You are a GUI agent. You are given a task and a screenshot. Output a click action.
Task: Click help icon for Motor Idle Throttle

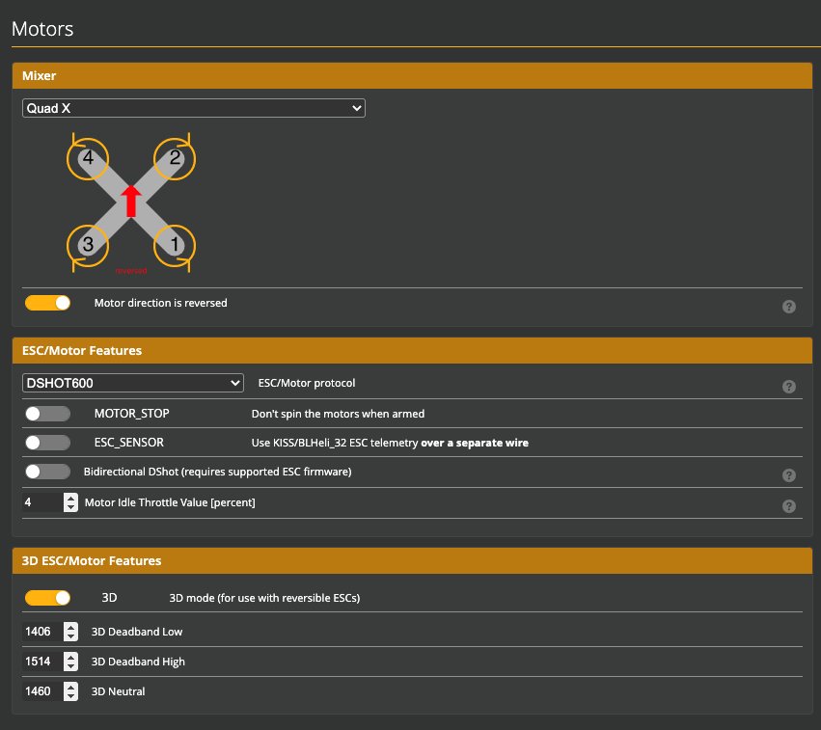[788, 506]
